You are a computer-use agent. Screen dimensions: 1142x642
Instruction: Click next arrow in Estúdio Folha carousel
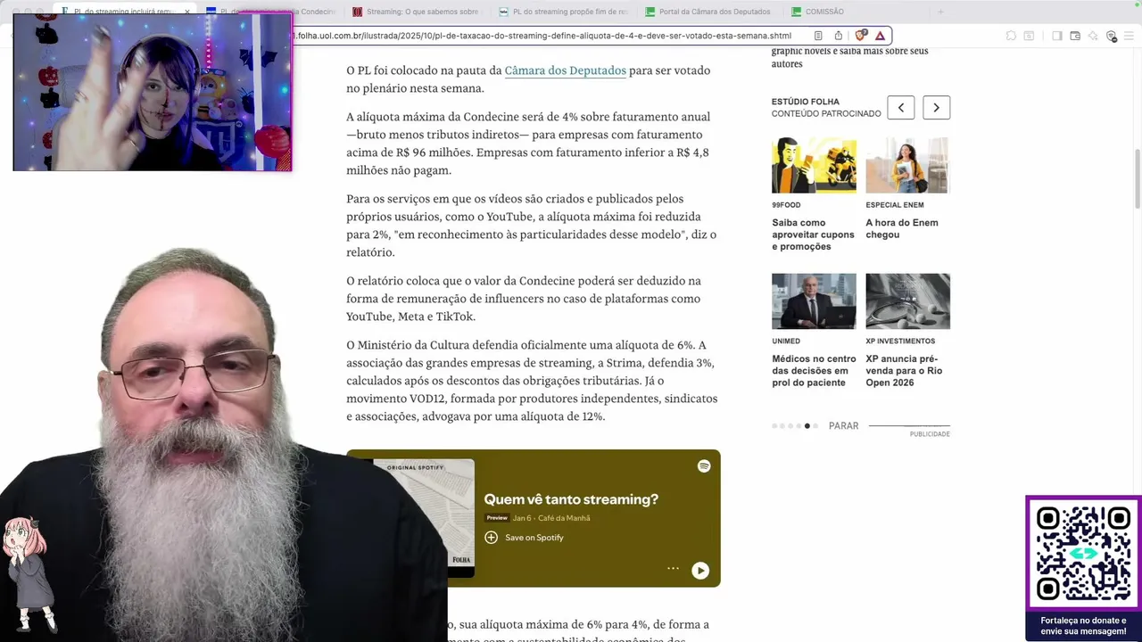tap(936, 107)
